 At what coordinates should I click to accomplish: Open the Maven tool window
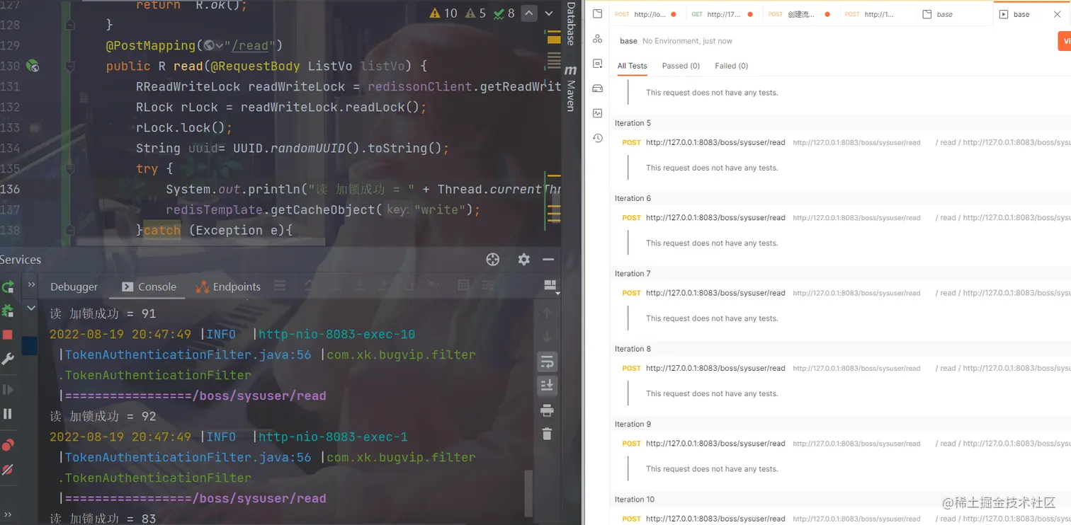point(571,88)
